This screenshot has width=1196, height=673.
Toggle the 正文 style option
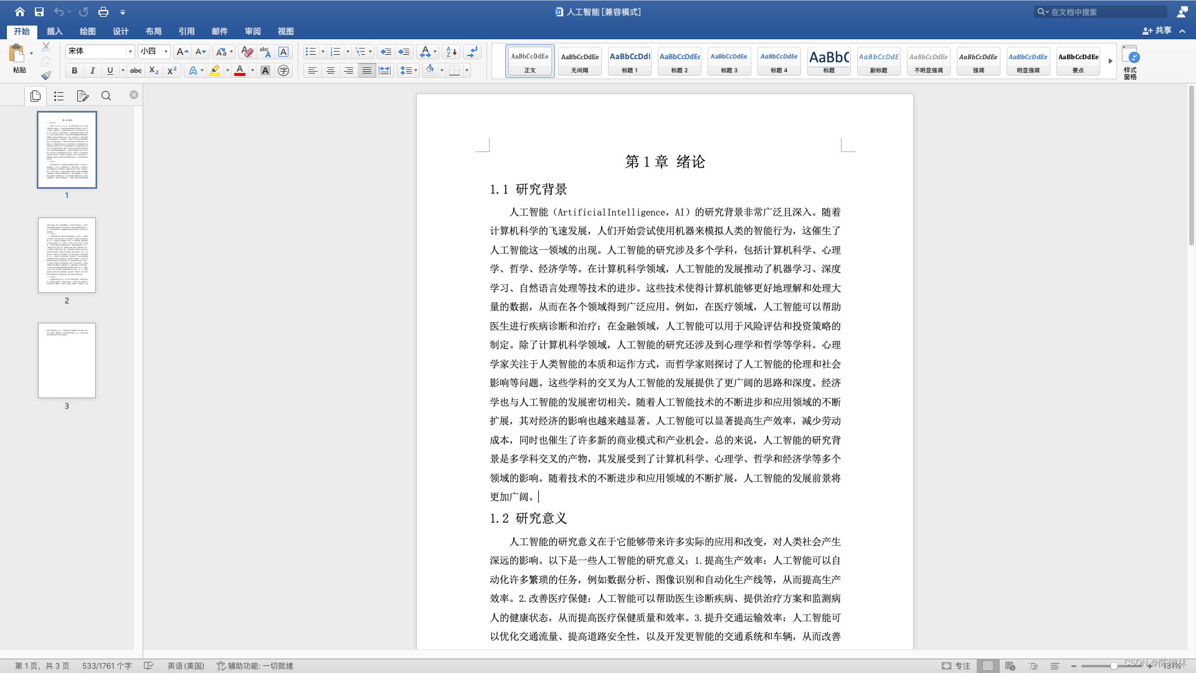pos(530,61)
